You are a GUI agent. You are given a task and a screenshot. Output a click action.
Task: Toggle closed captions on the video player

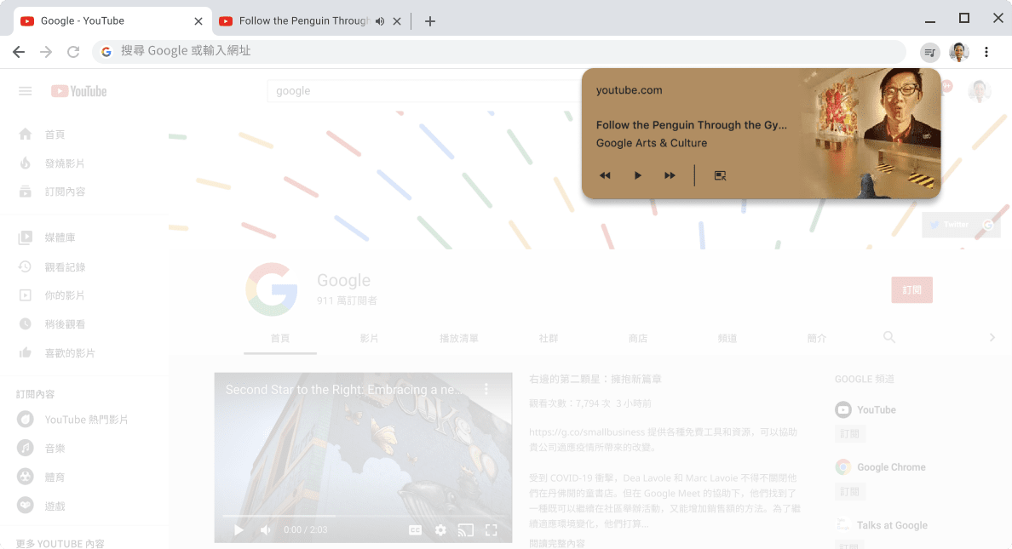click(x=415, y=530)
